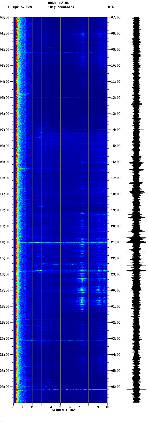This screenshot has height=424, width=148.
Task: Click the 10:00 PDT time label
Action: pos(5,178)
